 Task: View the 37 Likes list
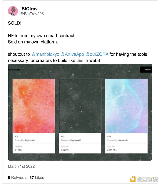click(37, 177)
